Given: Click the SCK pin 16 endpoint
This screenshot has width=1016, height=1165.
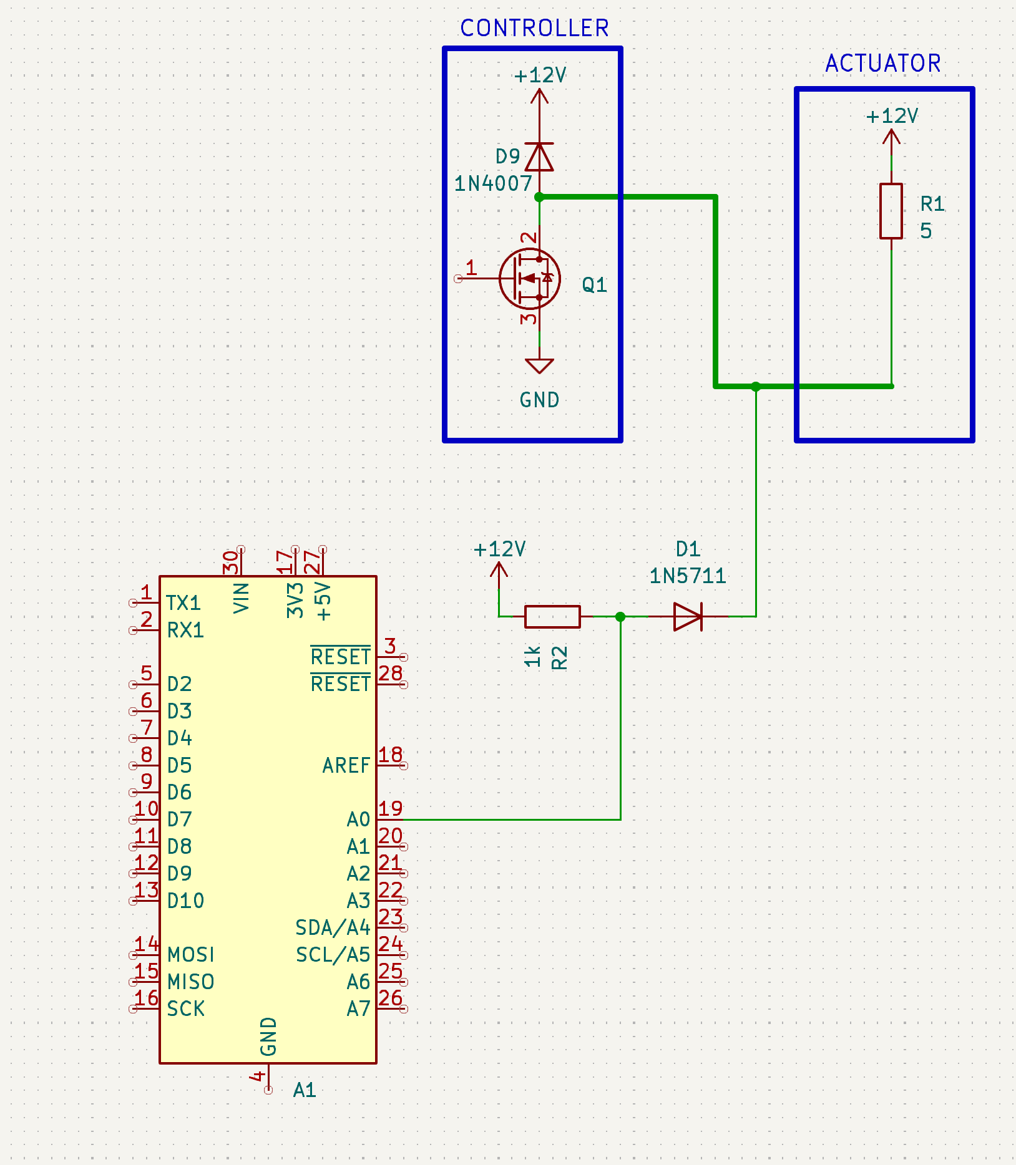Looking at the screenshot, I should pos(133,1008).
